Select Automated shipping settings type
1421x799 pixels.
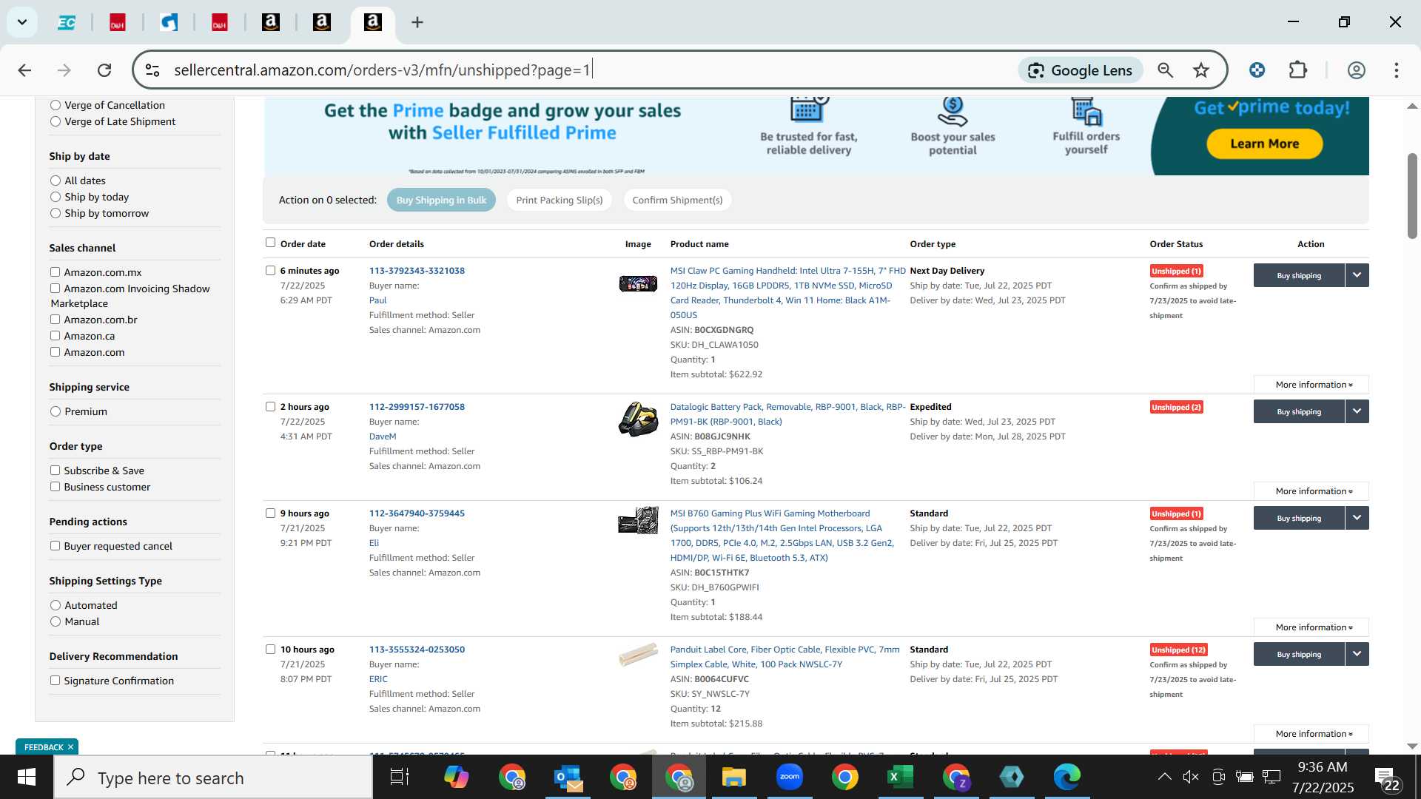click(56, 605)
